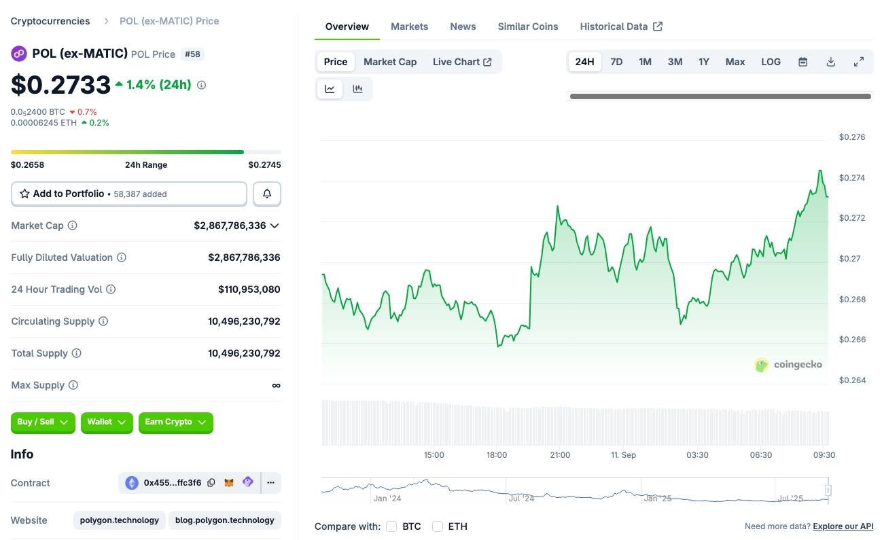Select the 24H time range
Image resolution: width=882 pixels, height=540 pixels.
point(584,62)
